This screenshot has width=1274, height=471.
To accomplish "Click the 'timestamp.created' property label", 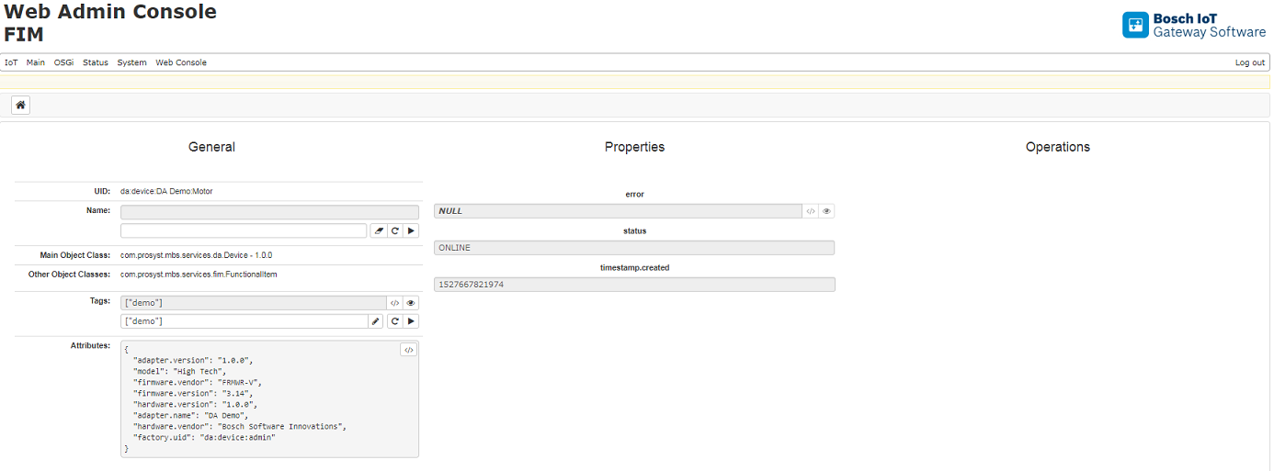I will (634, 267).
